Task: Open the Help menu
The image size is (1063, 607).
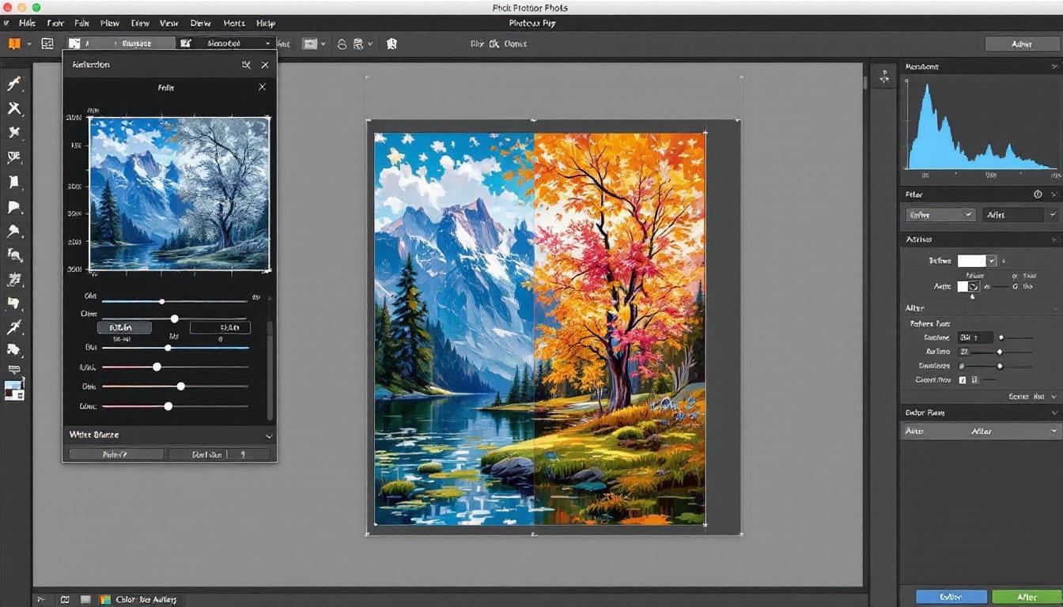Action: click(265, 24)
